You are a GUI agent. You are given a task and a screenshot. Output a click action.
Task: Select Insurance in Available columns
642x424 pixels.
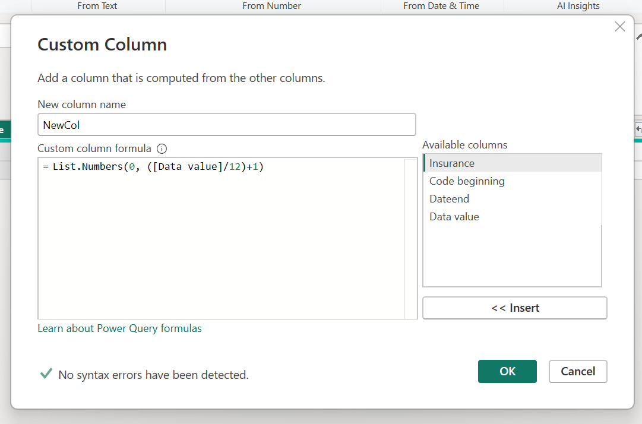coord(512,163)
